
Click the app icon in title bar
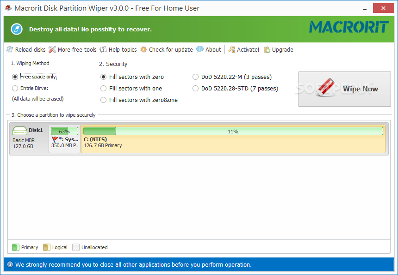coord(8,8)
